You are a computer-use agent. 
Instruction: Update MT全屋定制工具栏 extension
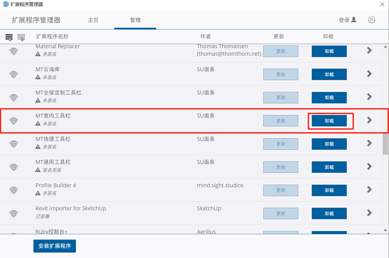click(281, 98)
